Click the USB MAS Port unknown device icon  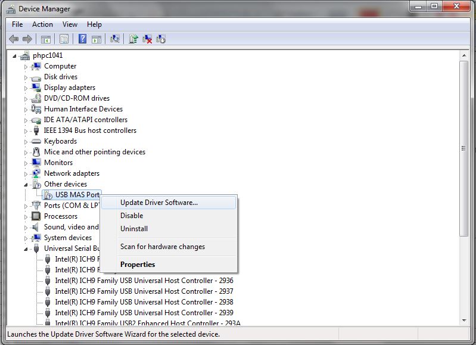tap(47, 195)
